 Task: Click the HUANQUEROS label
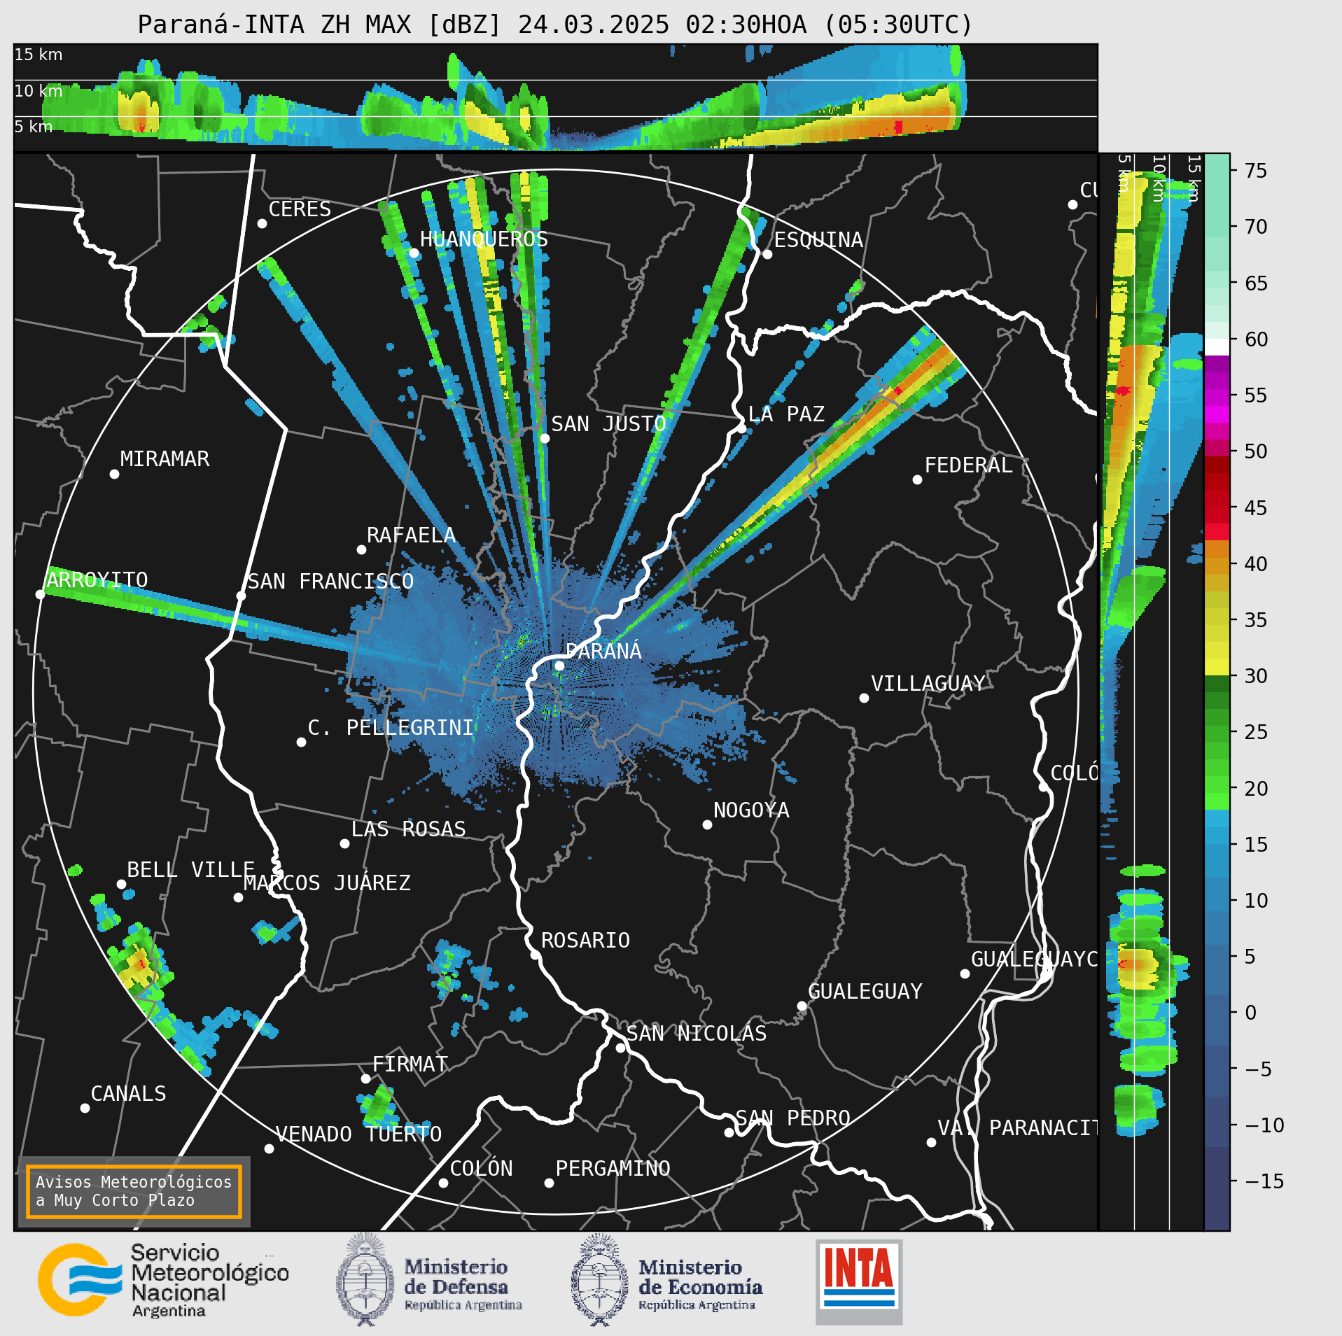click(x=484, y=239)
